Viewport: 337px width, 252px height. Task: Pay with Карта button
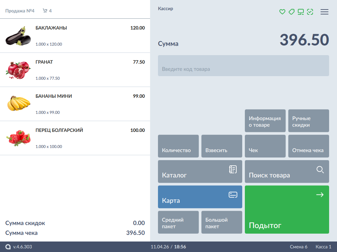tap(200, 197)
